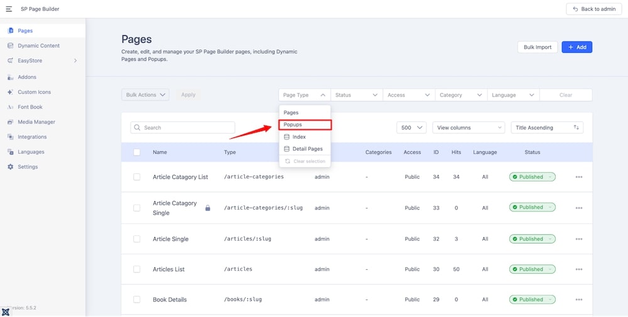Select the Book Details row checkbox
This screenshot has height=317, width=628.
137,299
